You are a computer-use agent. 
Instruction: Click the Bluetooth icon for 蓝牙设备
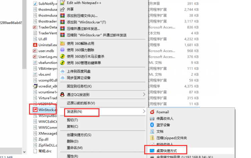pyautogui.click(x=152, y=125)
